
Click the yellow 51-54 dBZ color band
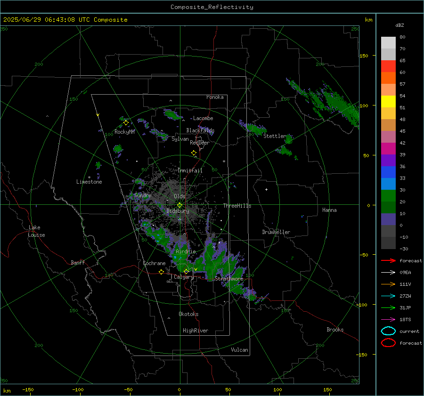(x=388, y=102)
